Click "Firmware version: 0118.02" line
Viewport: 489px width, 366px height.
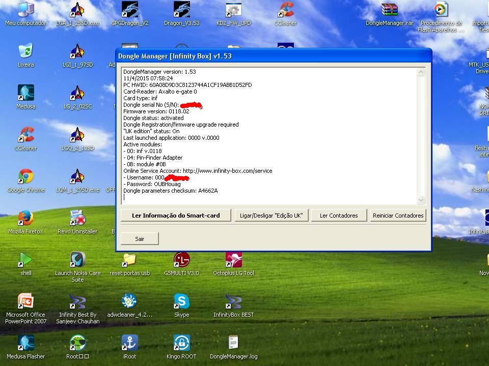pyautogui.click(x=156, y=111)
